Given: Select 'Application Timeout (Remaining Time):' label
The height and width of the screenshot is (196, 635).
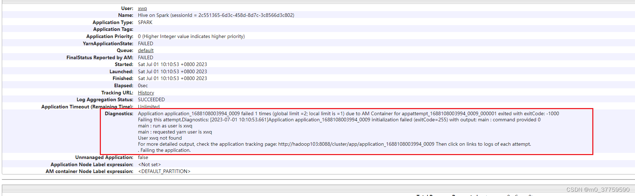Looking at the screenshot, I should [87, 107].
